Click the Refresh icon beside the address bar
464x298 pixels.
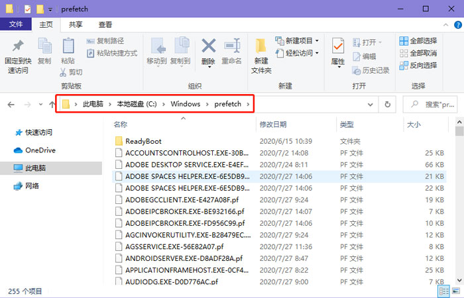[388, 104]
